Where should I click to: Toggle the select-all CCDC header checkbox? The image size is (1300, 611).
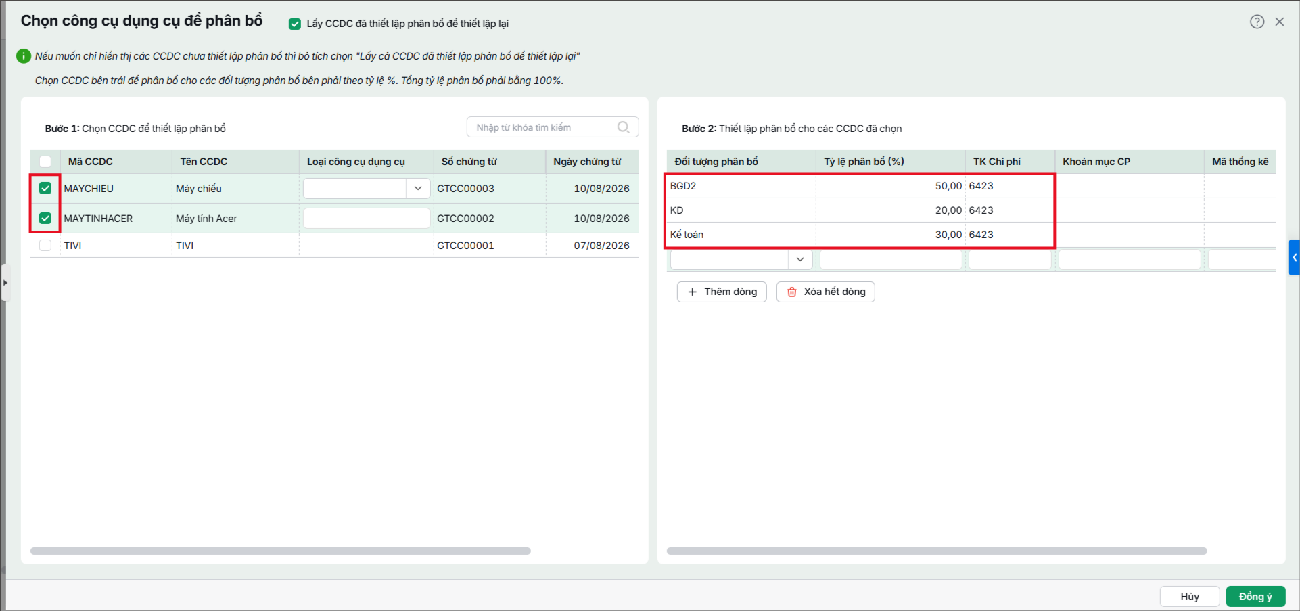[45, 162]
